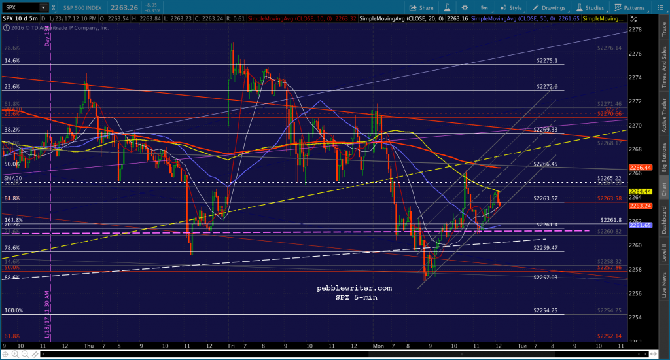Open the Share menu
Viewport: 670px width, 360px height.
click(421, 8)
